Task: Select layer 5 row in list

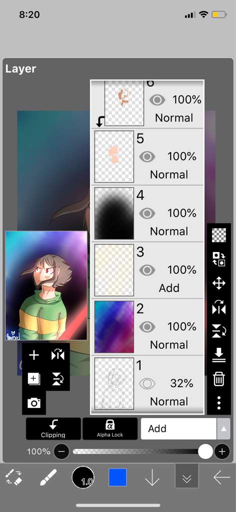Action: pyautogui.click(x=147, y=156)
